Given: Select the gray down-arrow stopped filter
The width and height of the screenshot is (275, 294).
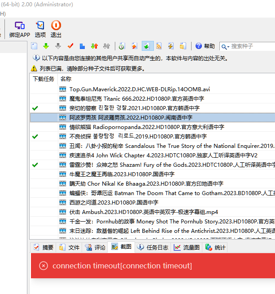Looking at the screenshot, I should pos(58,46).
